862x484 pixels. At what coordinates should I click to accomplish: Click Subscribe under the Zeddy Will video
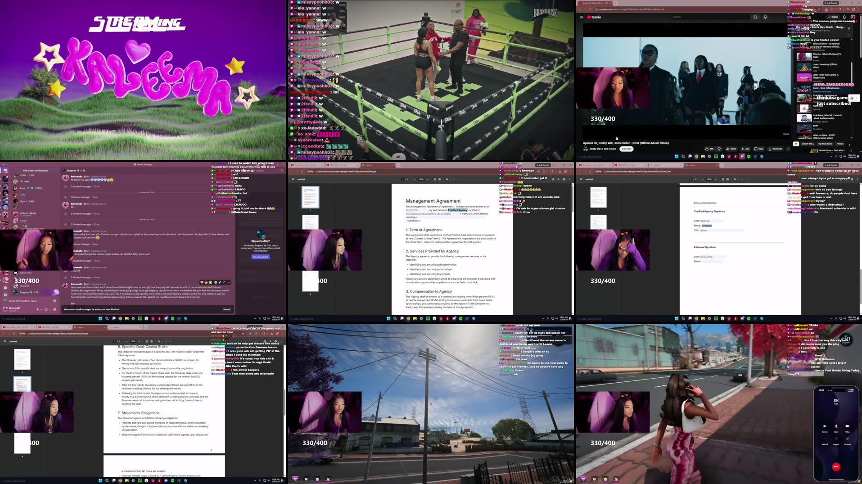coord(627,149)
